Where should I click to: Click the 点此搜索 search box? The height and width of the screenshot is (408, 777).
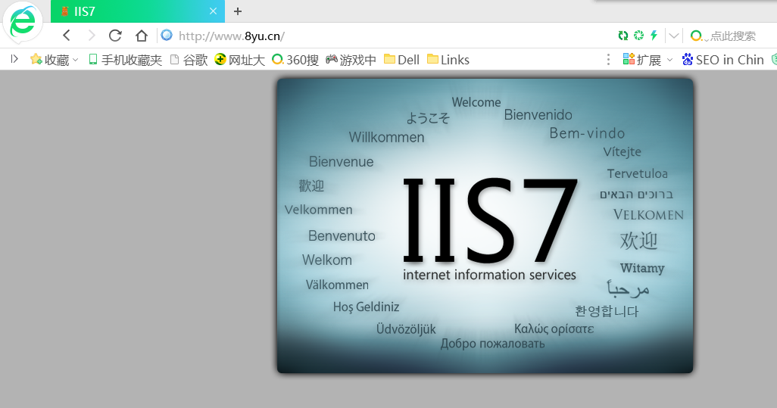(733, 36)
